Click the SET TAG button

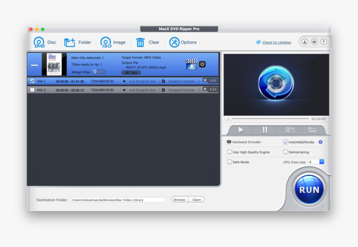coord(131,72)
